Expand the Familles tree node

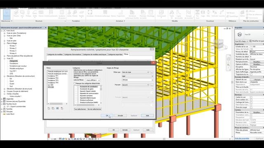pos(2,109)
